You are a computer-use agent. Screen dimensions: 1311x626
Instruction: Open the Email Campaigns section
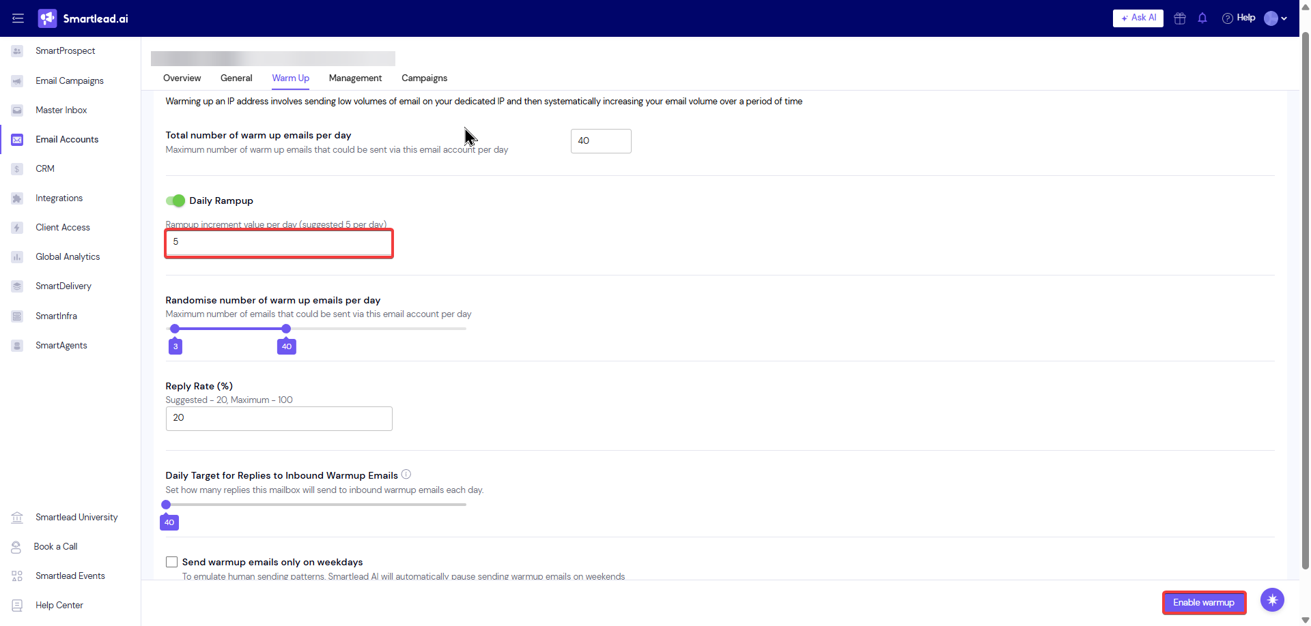(x=70, y=80)
